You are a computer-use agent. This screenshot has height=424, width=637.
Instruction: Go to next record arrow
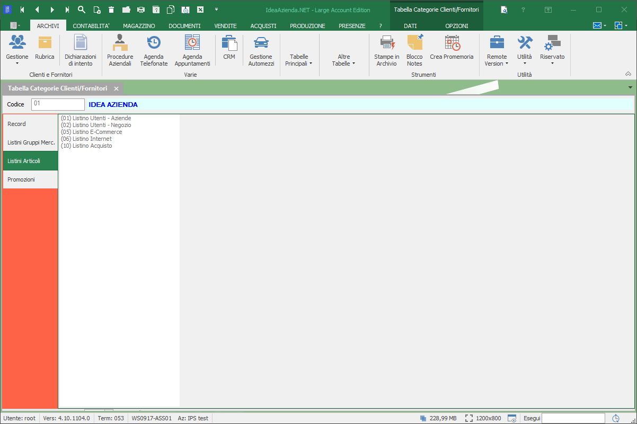point(52,10)
